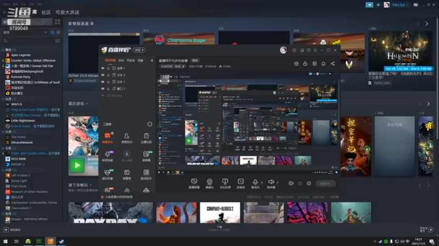This screenshot has height=246, width=439.
Task: Click the Windows Start button
Action: [5, 241]
